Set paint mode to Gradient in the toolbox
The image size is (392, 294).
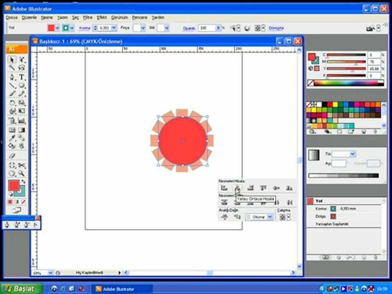(x=16, y=202)
